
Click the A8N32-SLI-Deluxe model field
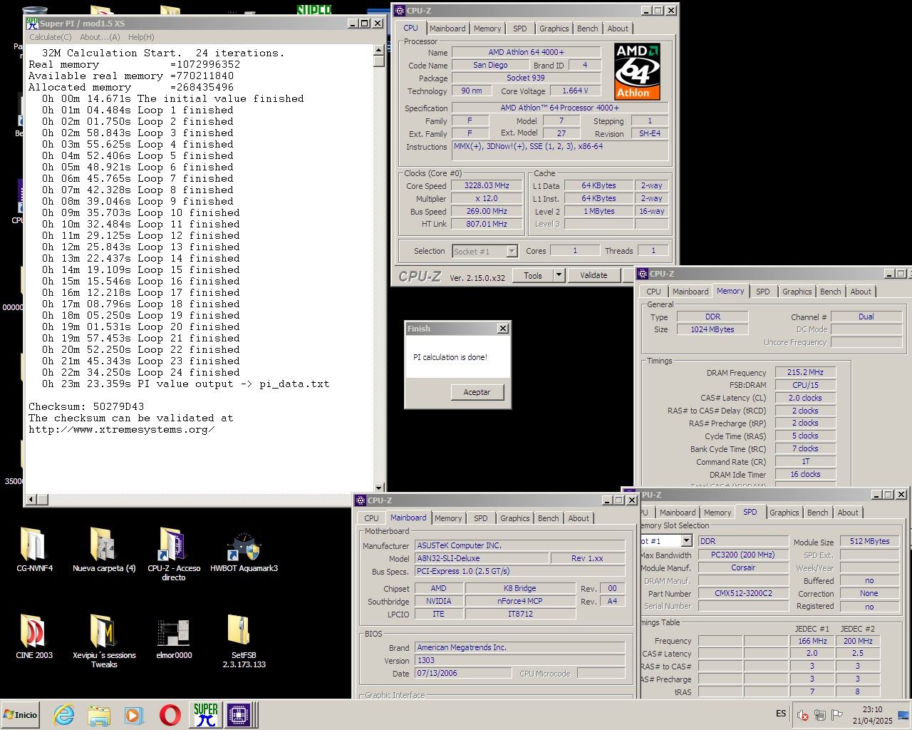coord(481,558)
